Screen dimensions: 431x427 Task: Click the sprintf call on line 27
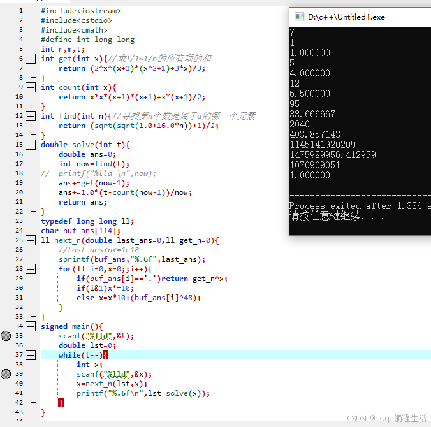click(132, 259)
